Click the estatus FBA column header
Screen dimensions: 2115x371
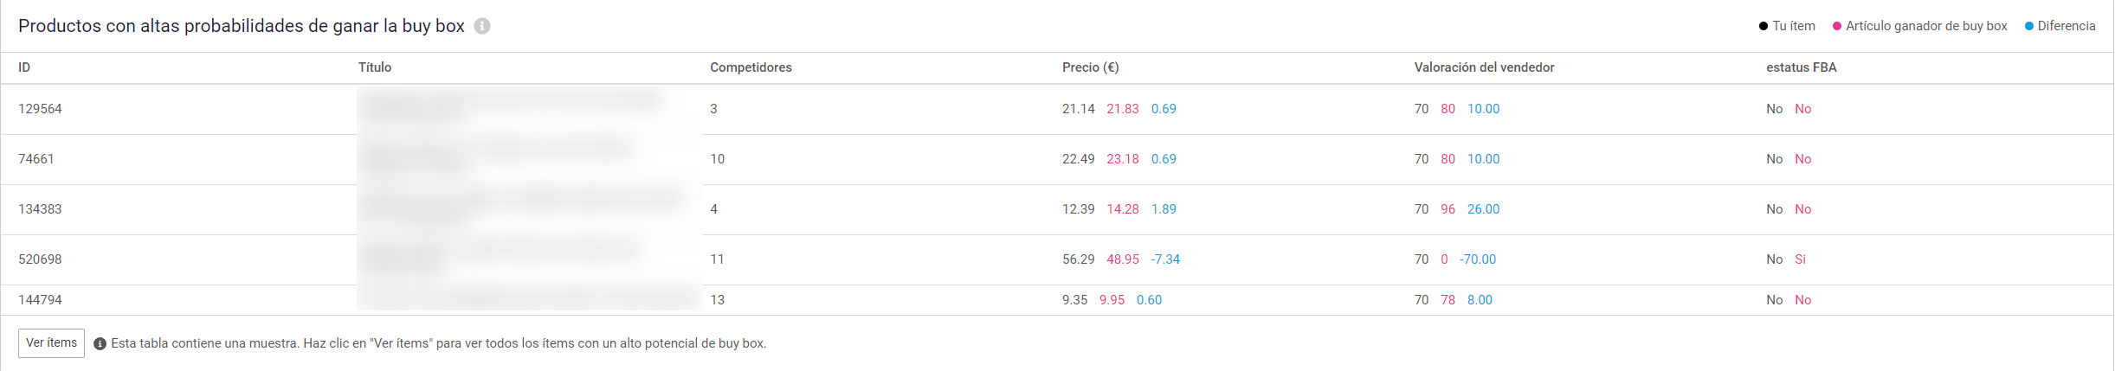tap(1801, 67)
